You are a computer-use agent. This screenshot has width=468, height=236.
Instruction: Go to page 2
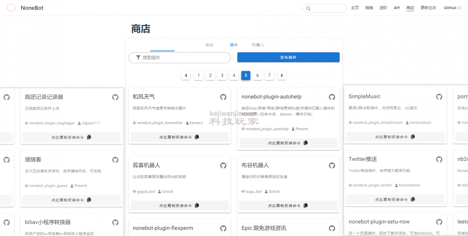coord(210,76)
